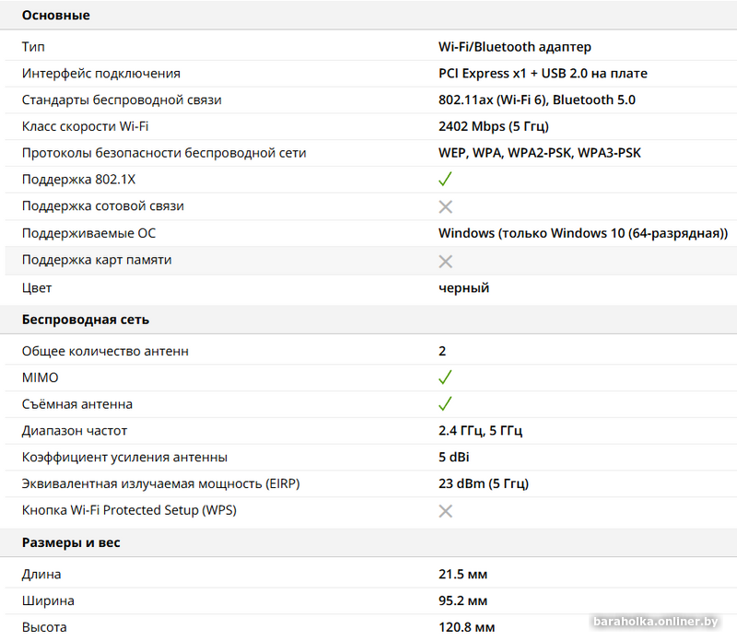Click the WEP, WPA, WPA2-PSK, WPA3-PSK value
Viewport: 737px width, 641px height.
pos(540,153)
